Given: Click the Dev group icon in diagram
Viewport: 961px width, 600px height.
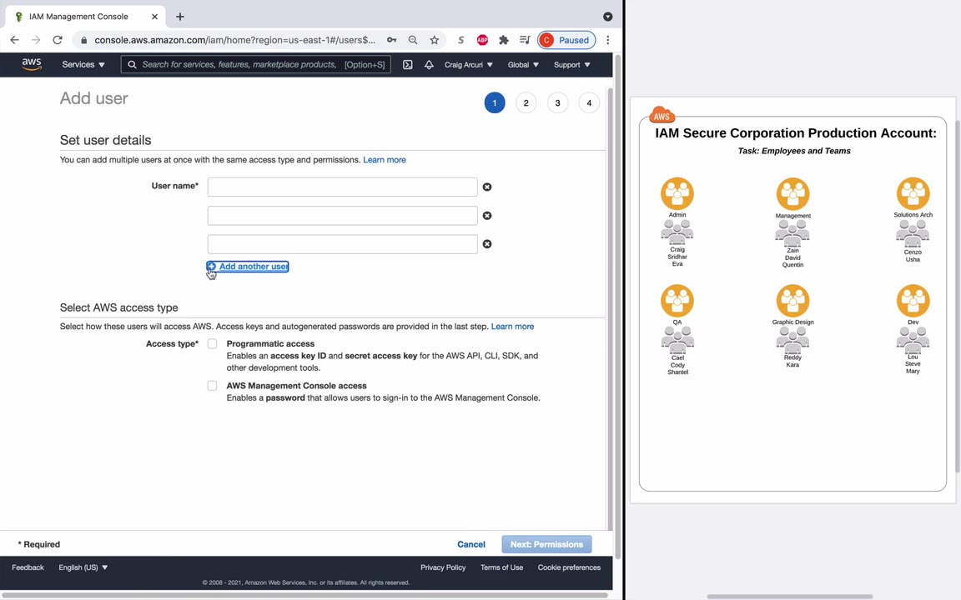Looking at the screenshot, I should click(x=913, y=301).
